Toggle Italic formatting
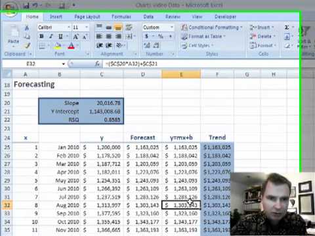 (51, 37)
